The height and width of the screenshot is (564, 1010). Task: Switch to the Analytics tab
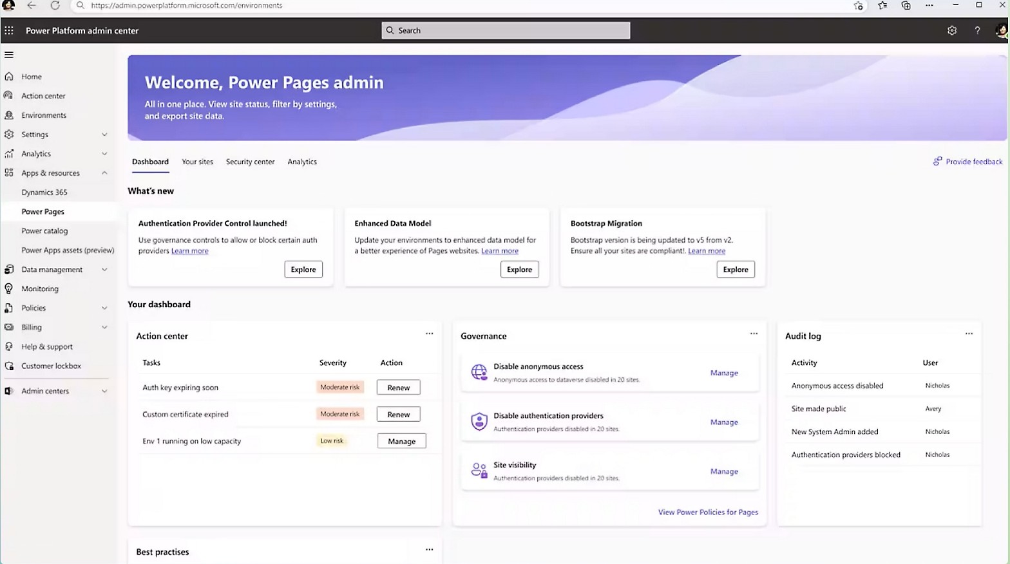click(302, 162)
